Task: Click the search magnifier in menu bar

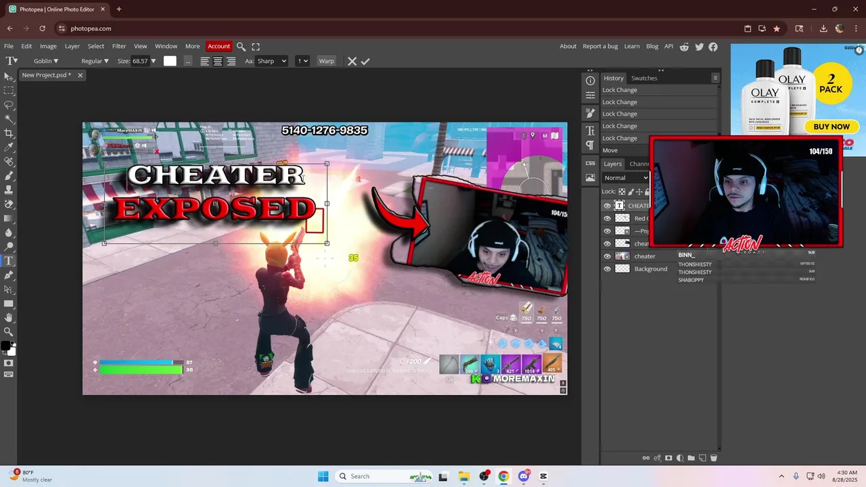Action: (241, 47)
